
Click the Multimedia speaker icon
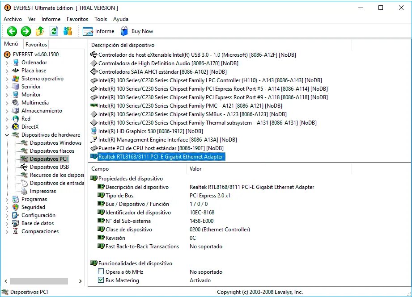16,103
